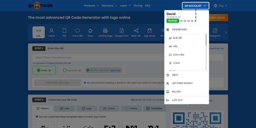256x128 pixels.
Task: Select the Link in Bio QR type
Action: tap(77, 32)
